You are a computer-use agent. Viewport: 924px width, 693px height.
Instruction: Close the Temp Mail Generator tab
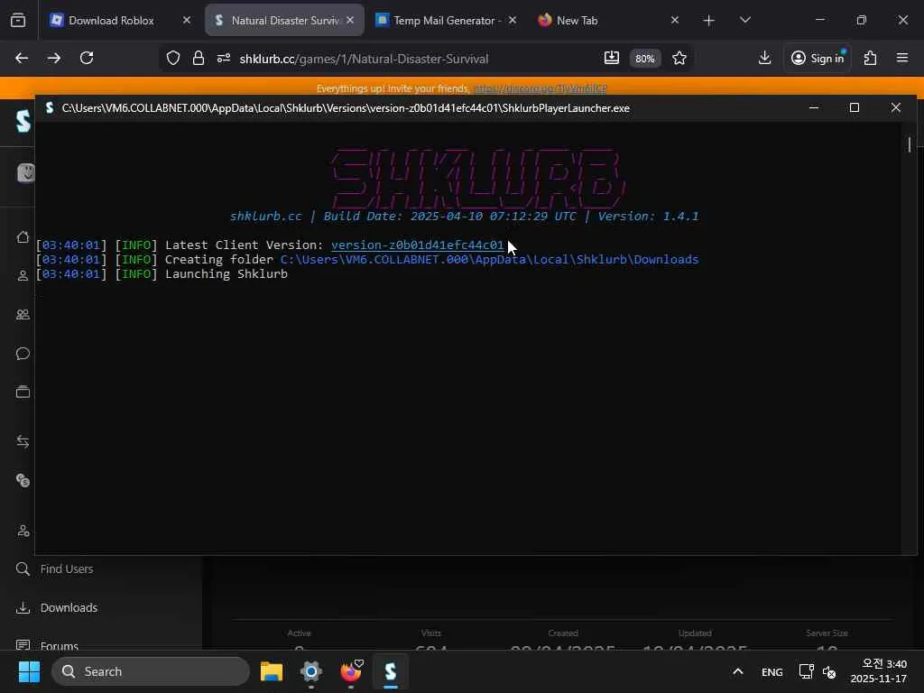click(513, 21)
